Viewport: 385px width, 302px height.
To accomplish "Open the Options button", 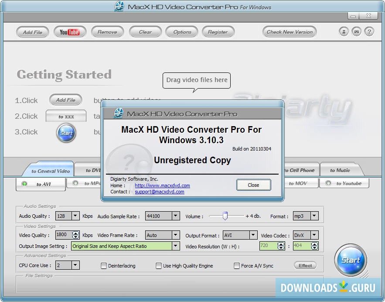I will point(182,32).
